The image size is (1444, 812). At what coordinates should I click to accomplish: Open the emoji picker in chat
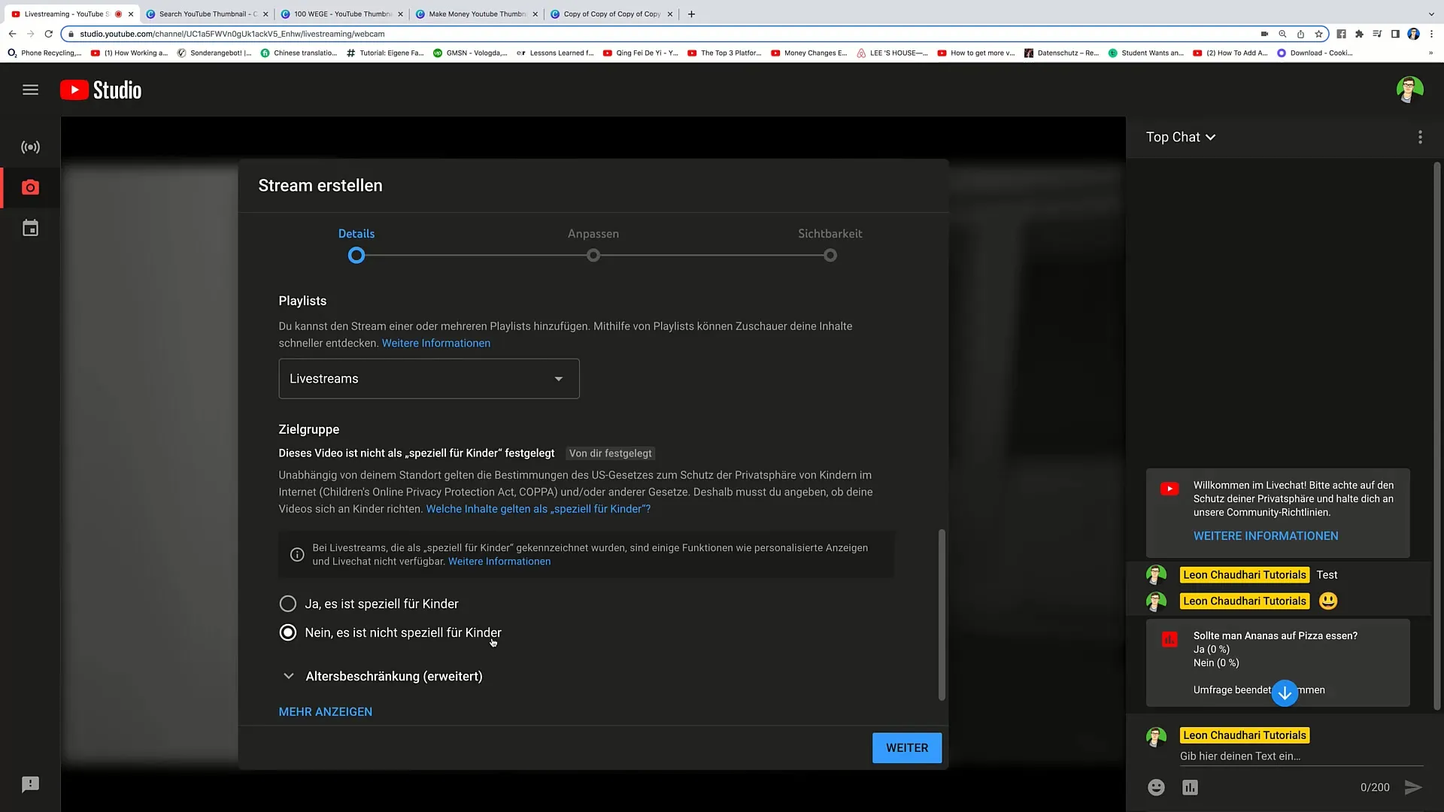point(1156,787)
